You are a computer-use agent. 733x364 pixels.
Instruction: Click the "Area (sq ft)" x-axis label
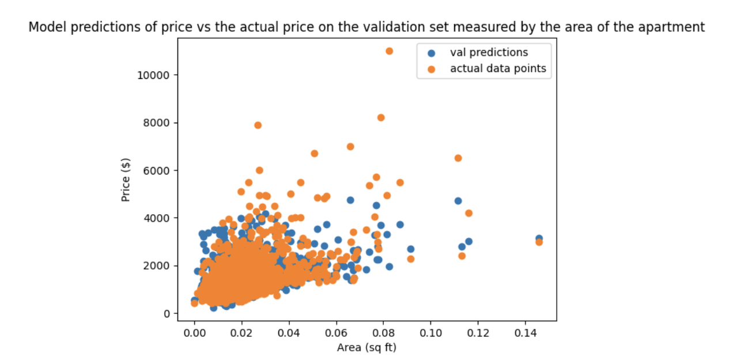366,347
